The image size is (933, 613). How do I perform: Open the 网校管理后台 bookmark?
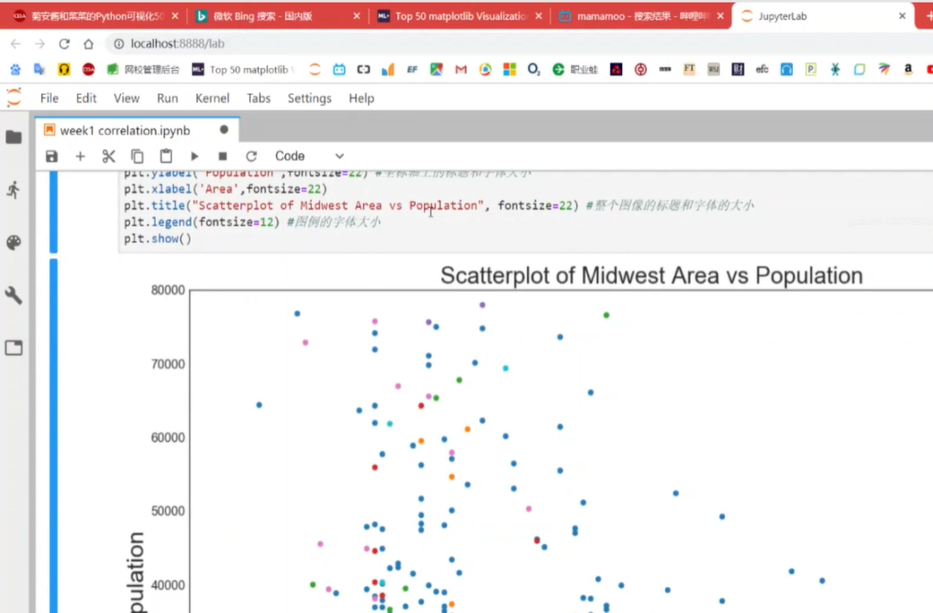[x=143, y=70]
